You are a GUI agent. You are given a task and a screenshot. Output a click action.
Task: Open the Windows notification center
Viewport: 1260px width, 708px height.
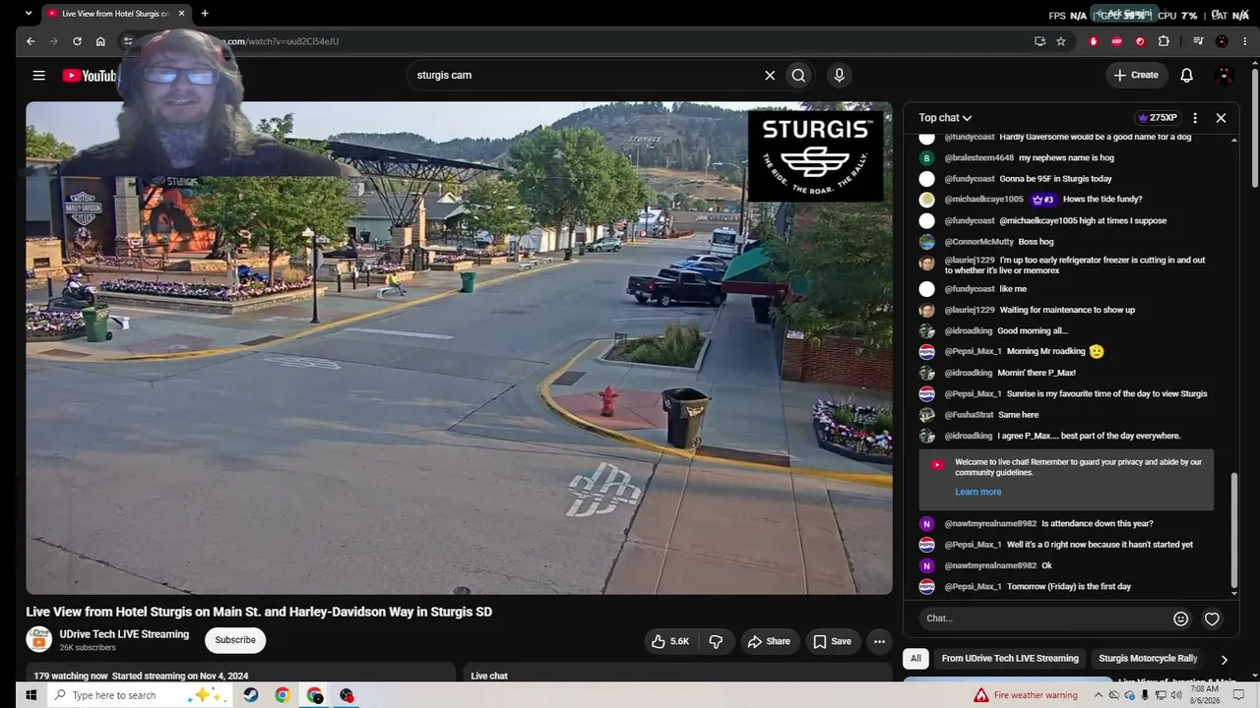(1239, 695)
